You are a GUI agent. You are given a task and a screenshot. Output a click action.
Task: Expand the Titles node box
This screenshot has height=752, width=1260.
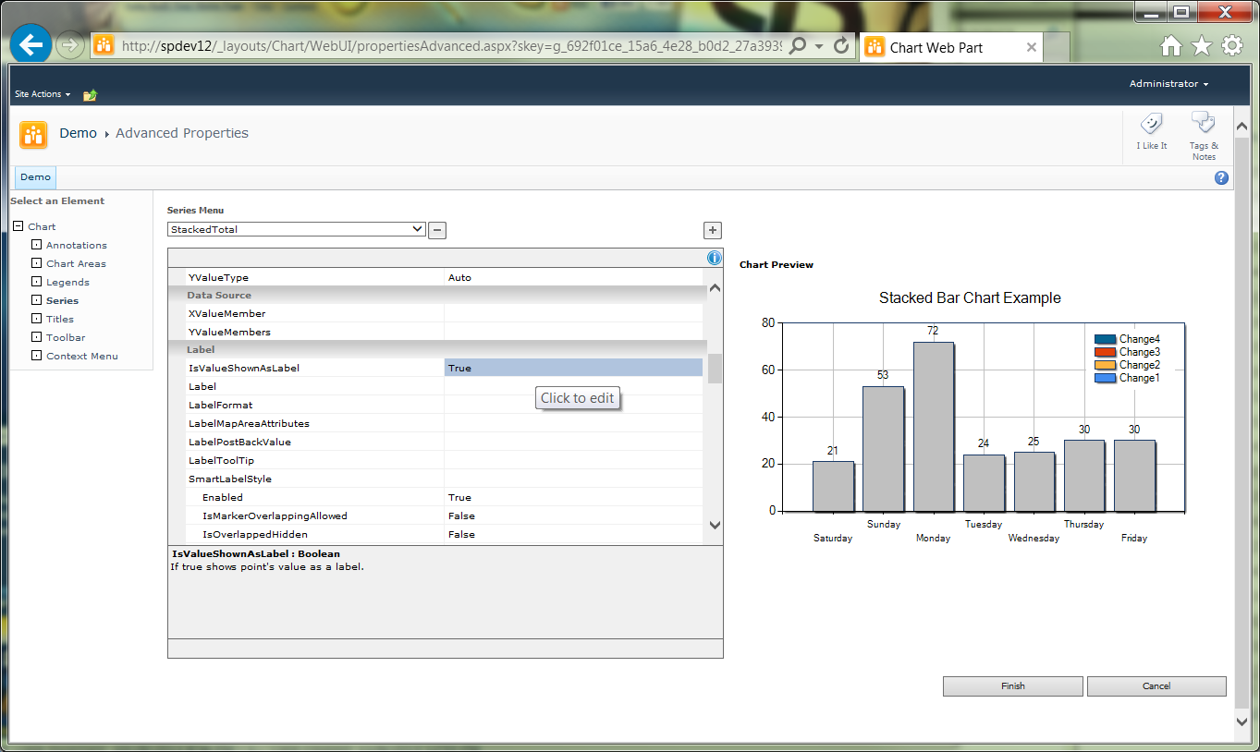click(37, 319)
